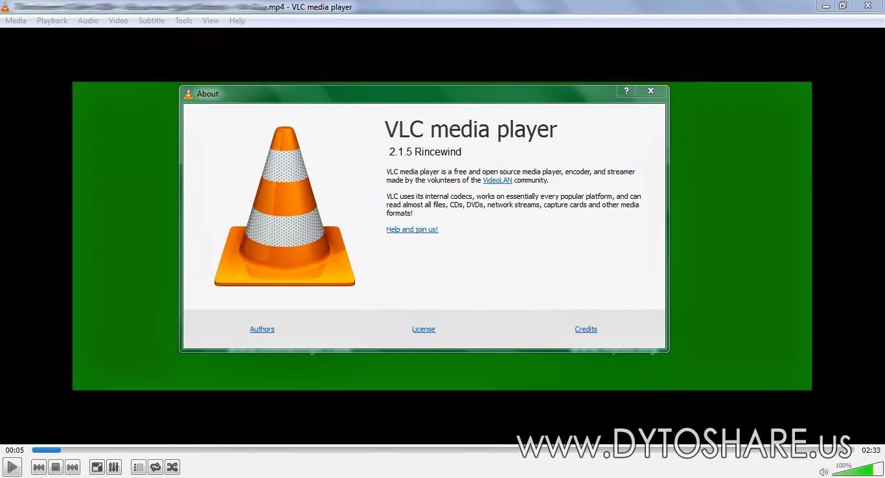
Task: Open the Audio menu
Action: click(x=88, y=21)
